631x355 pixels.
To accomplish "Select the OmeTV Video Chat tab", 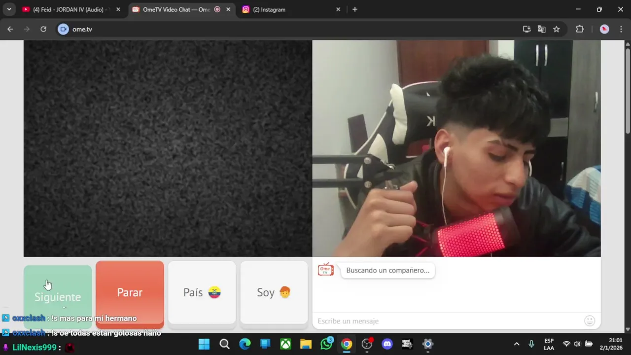I will click(176, 9).
